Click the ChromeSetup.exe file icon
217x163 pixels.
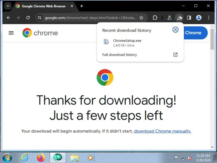[x=106, y=42]
